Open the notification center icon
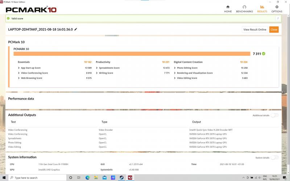Image resolution: width=290 pixels, height=181 pixels. tap(285, 178)
